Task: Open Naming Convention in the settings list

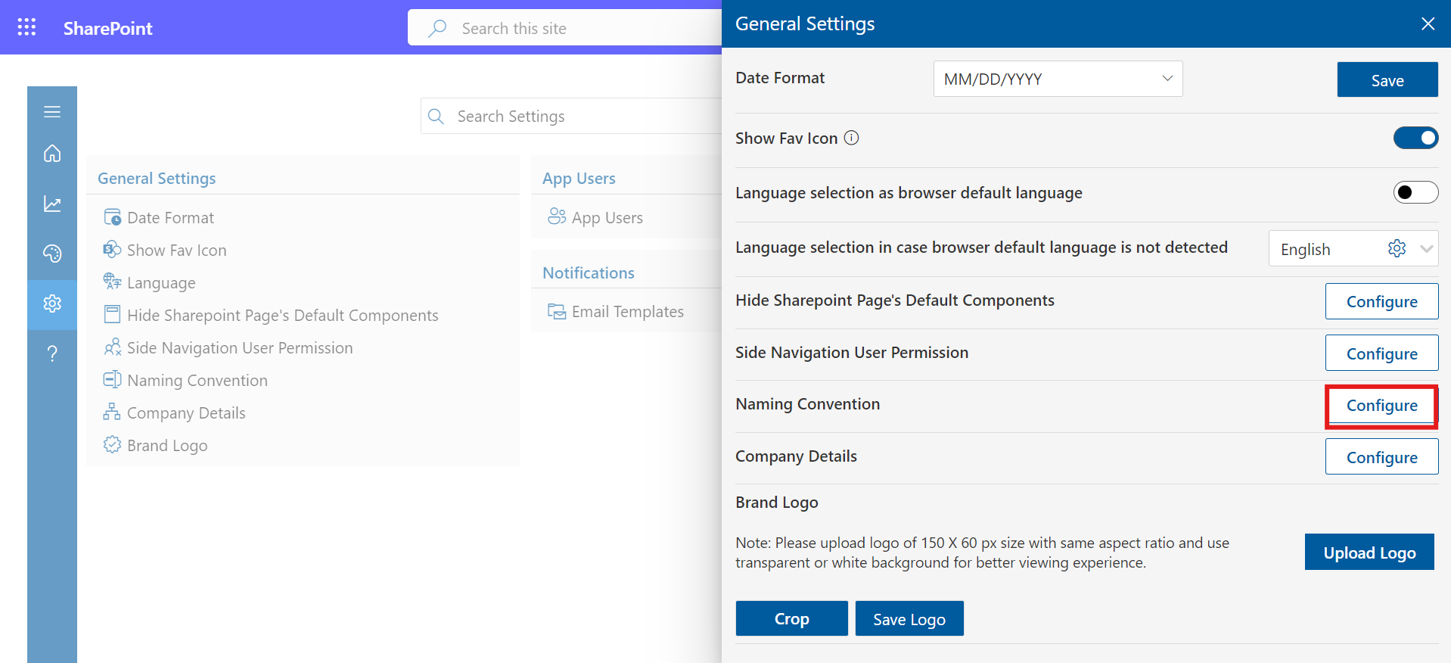Action: [x=197, y=381]
